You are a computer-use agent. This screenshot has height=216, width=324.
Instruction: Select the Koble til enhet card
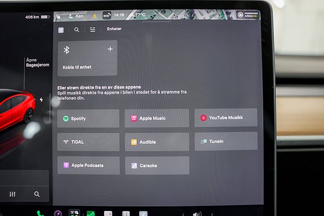coord(87,58)
